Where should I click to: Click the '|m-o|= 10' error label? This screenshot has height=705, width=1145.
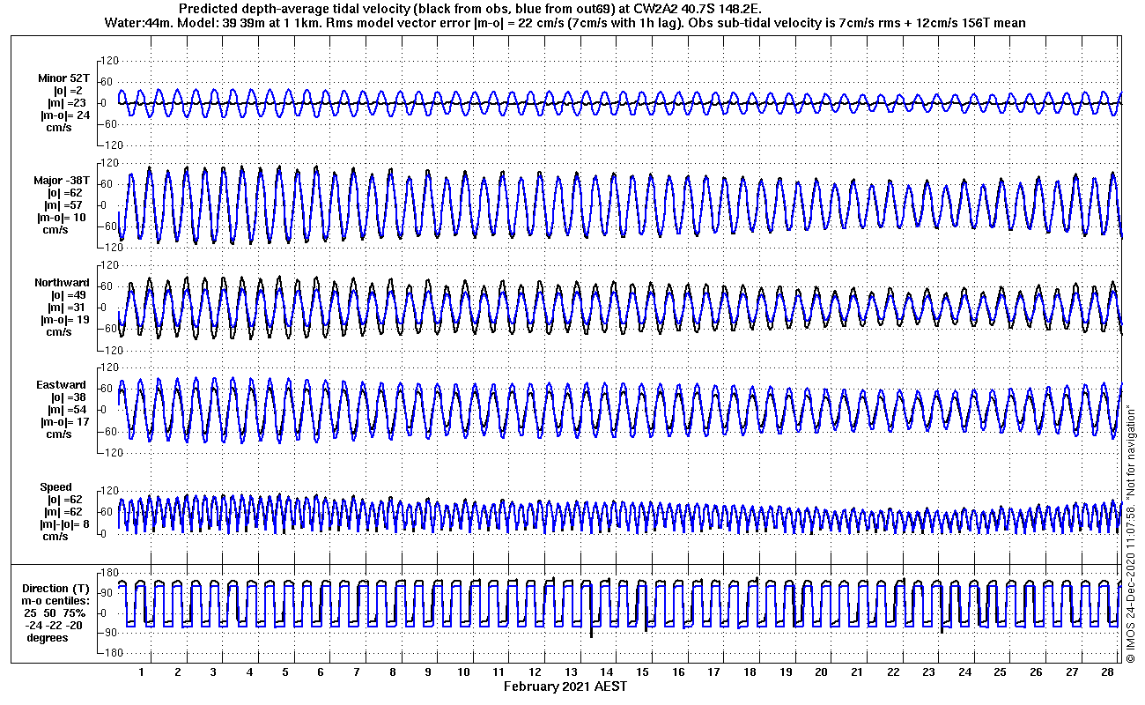point(63,218)
